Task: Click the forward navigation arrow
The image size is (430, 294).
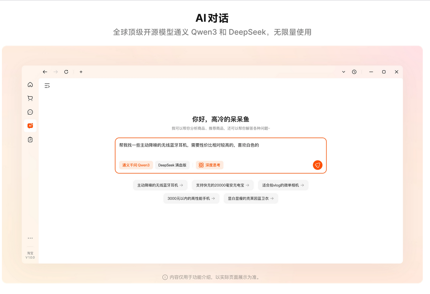Action: [56, 72]
